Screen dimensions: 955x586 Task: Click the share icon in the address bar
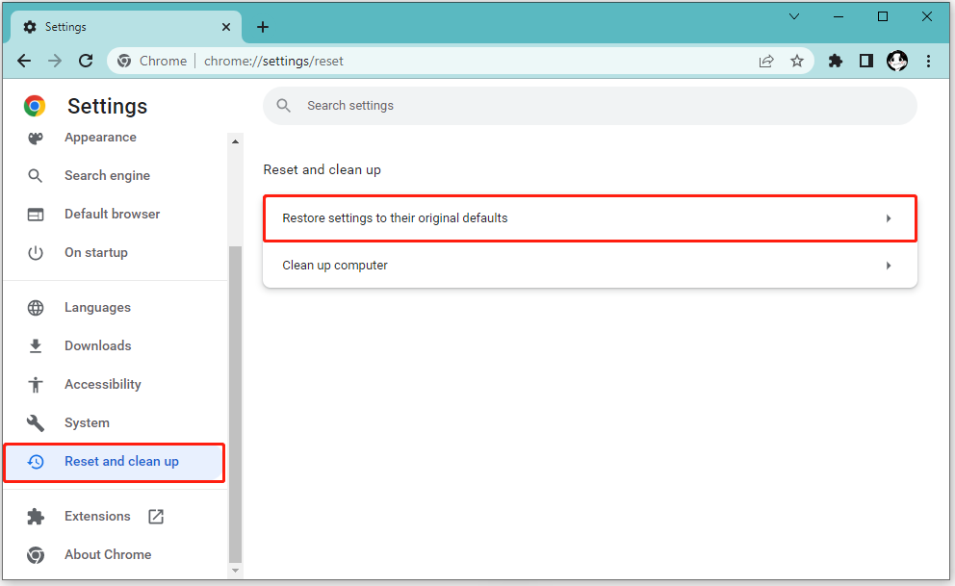click(x=765, y=61)
